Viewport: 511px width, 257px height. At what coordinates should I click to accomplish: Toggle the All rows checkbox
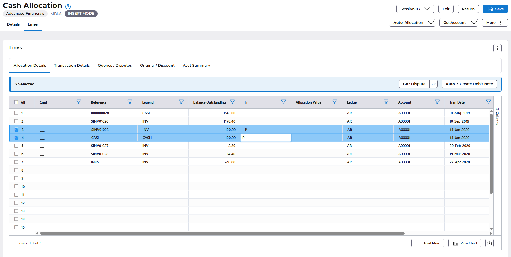[x=17, y=102]
